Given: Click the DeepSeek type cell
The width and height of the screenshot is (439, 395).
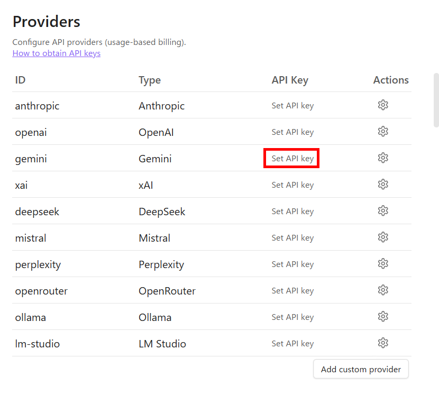Looking at the screenshot, I should pos(162,212).
